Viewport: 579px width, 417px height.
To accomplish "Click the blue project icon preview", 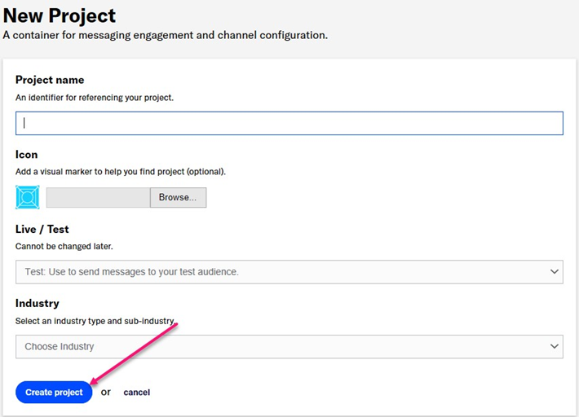I will click(27, 197).
